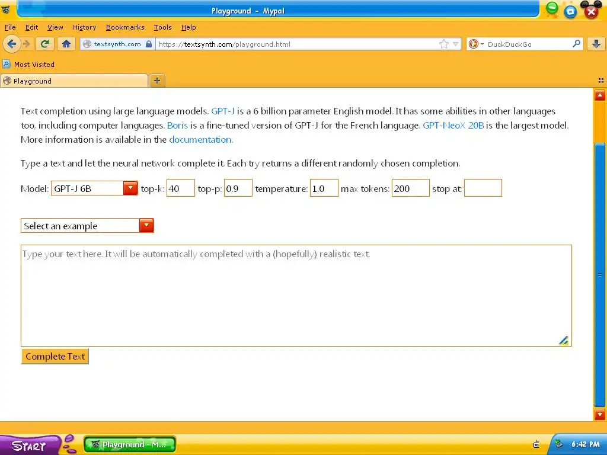
Task: Open the Downloads arrow icon
Action: point(596,44)
